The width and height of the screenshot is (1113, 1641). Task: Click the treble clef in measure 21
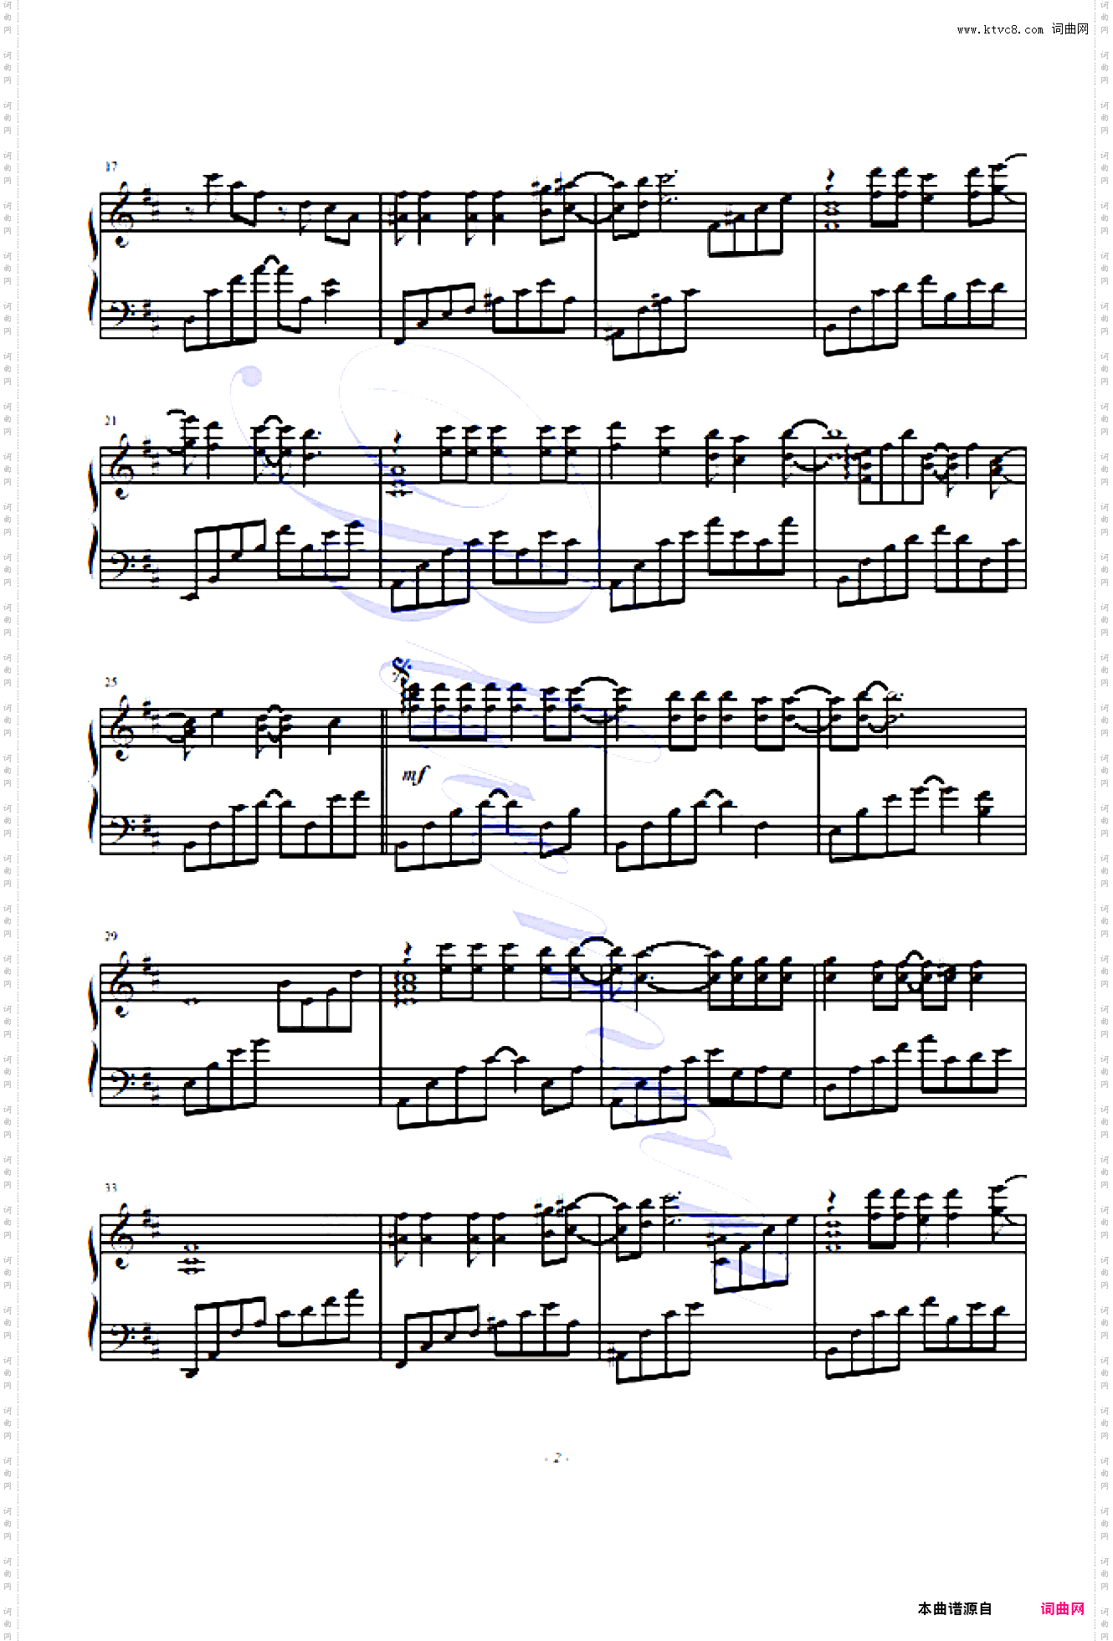click(123, 466)
